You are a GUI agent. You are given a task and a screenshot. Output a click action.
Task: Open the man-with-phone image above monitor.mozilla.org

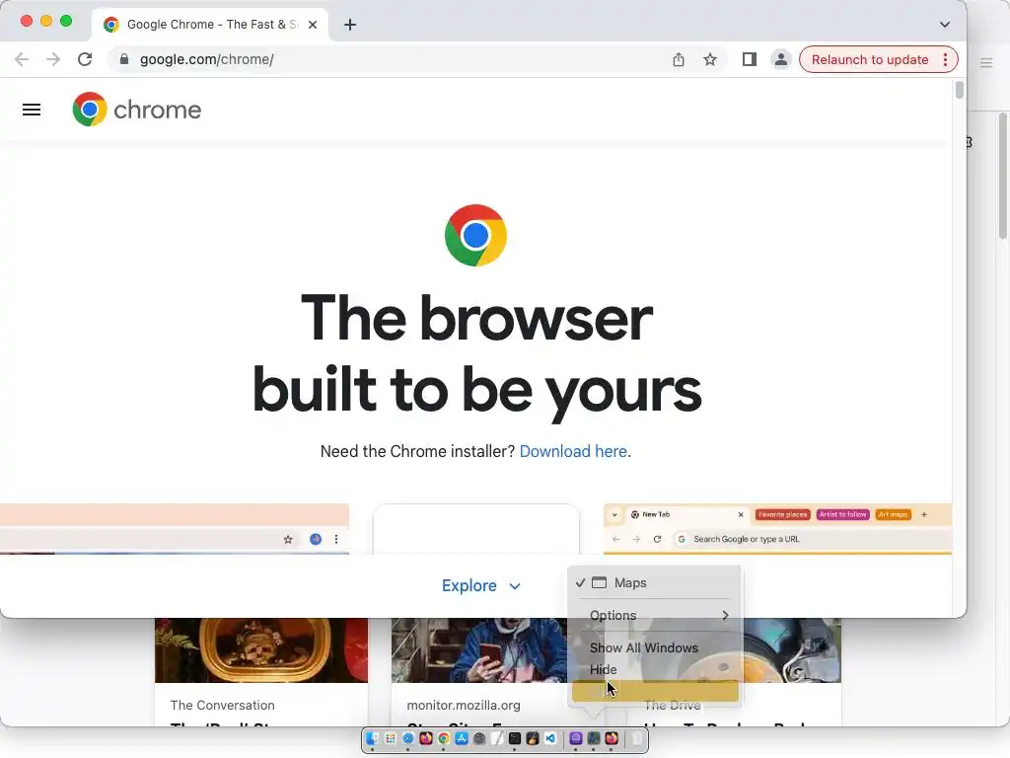click(x=479, y=649)
